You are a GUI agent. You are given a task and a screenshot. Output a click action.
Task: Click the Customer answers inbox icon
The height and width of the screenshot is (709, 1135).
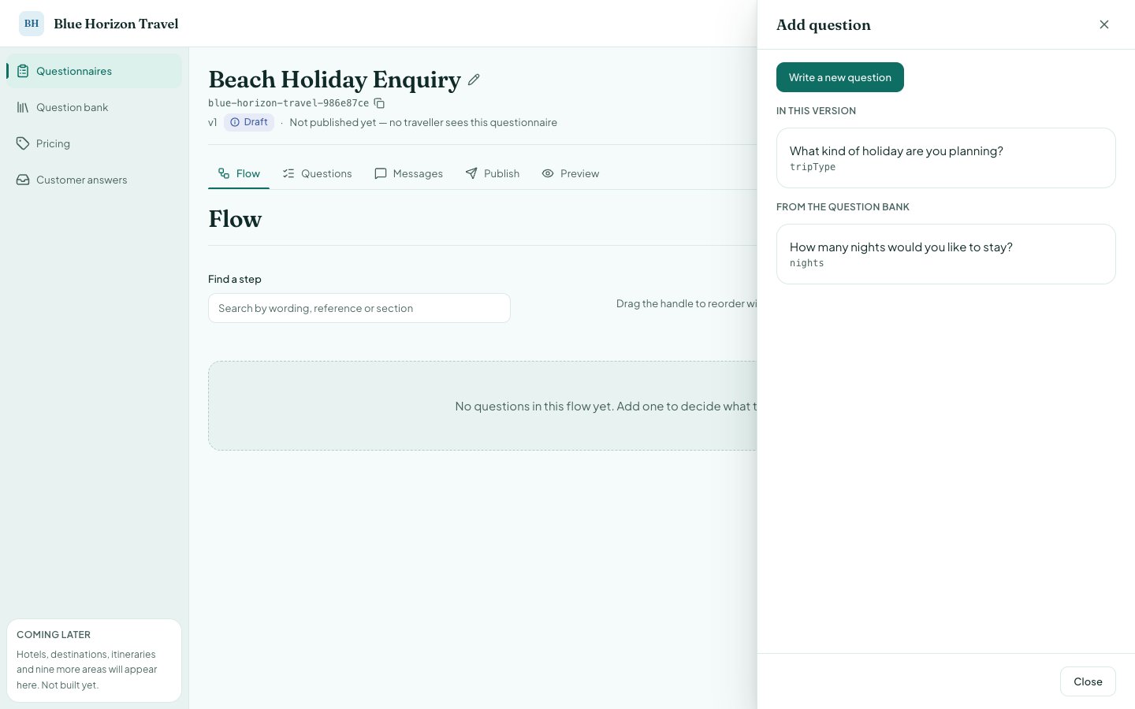tap(23, 180)
